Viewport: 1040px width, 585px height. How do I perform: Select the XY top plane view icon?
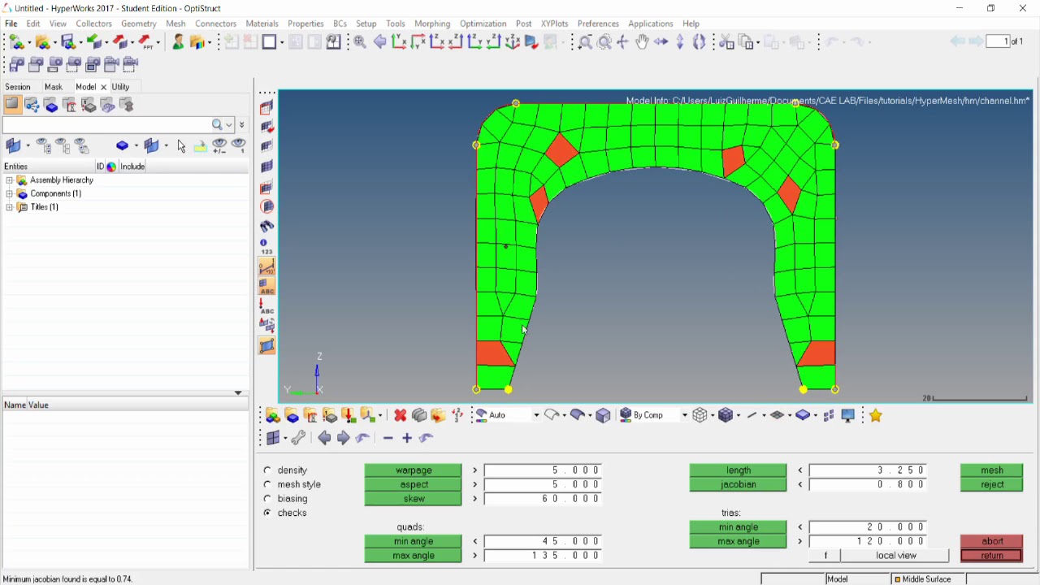tap(399, 42)
